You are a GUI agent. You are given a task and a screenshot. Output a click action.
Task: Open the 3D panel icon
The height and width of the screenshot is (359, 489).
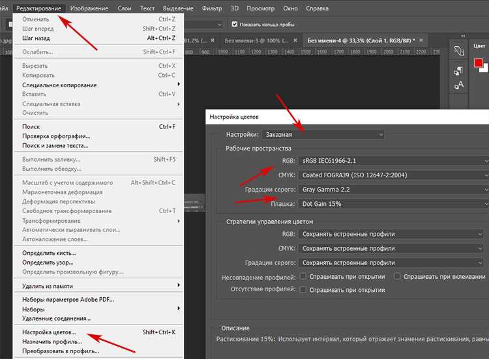459,51
